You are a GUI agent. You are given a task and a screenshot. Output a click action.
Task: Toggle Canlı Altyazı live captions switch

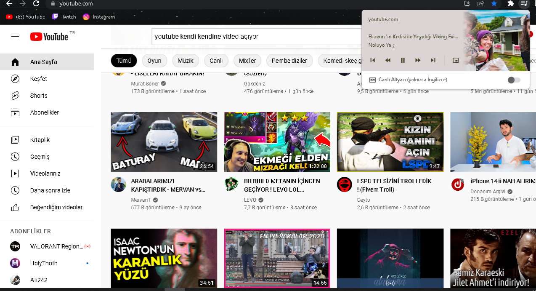(514, 80)
